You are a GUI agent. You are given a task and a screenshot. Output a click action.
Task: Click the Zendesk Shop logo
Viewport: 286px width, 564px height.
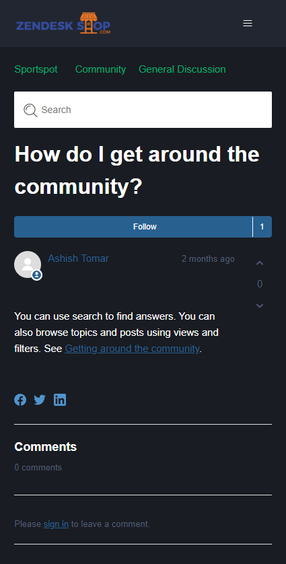63,24
